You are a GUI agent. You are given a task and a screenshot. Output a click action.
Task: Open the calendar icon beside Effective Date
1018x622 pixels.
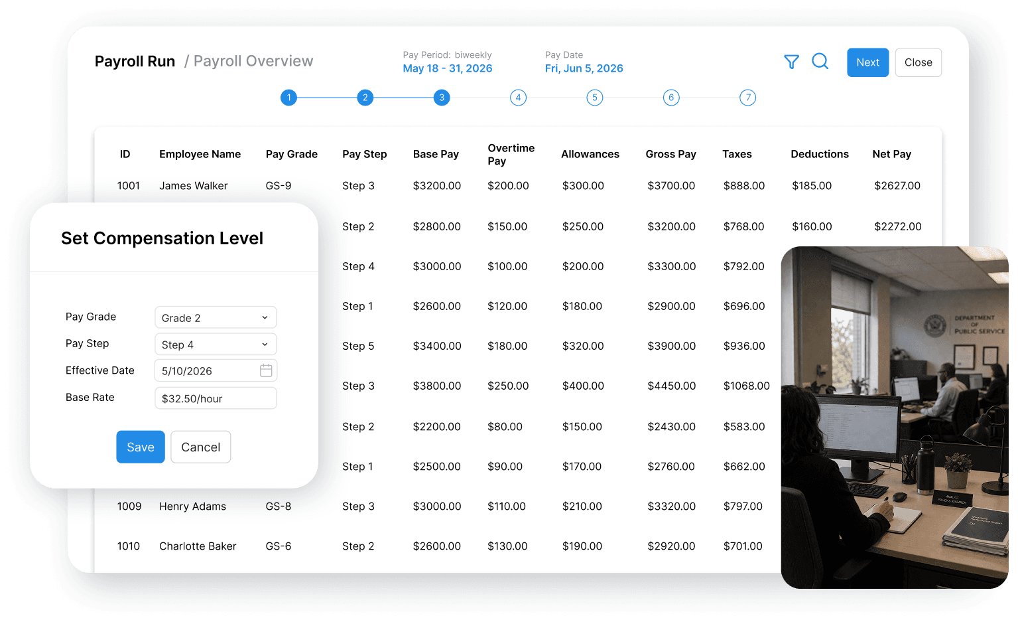tap(265, 370)
